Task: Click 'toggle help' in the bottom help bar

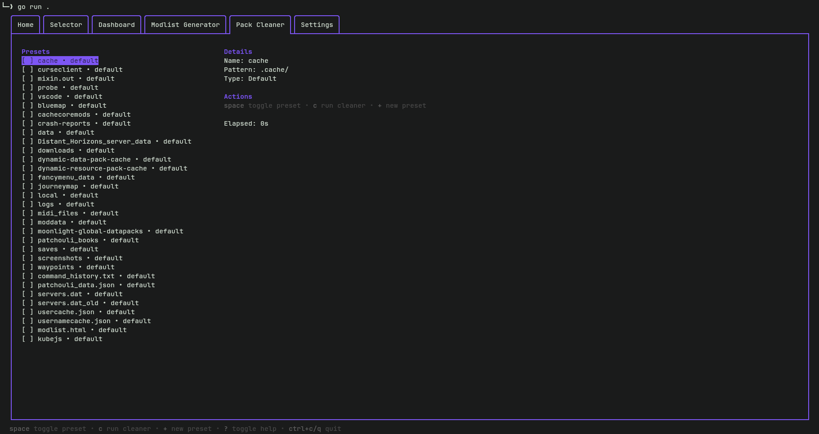Action: coord(254,429)
